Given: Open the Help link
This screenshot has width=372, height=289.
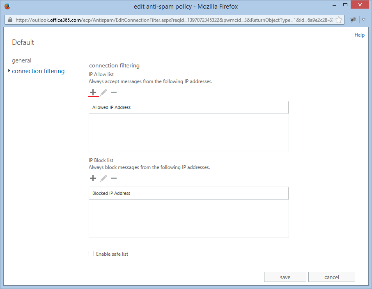Looking at the screenshot, I should (359, 35).
